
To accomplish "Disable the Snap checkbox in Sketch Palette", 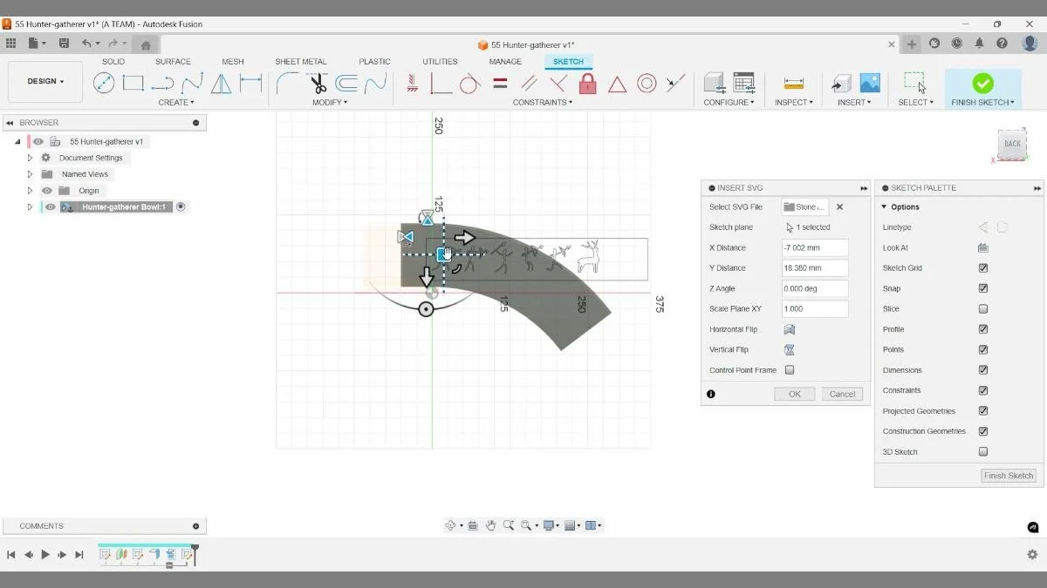I will click(983, 287).
